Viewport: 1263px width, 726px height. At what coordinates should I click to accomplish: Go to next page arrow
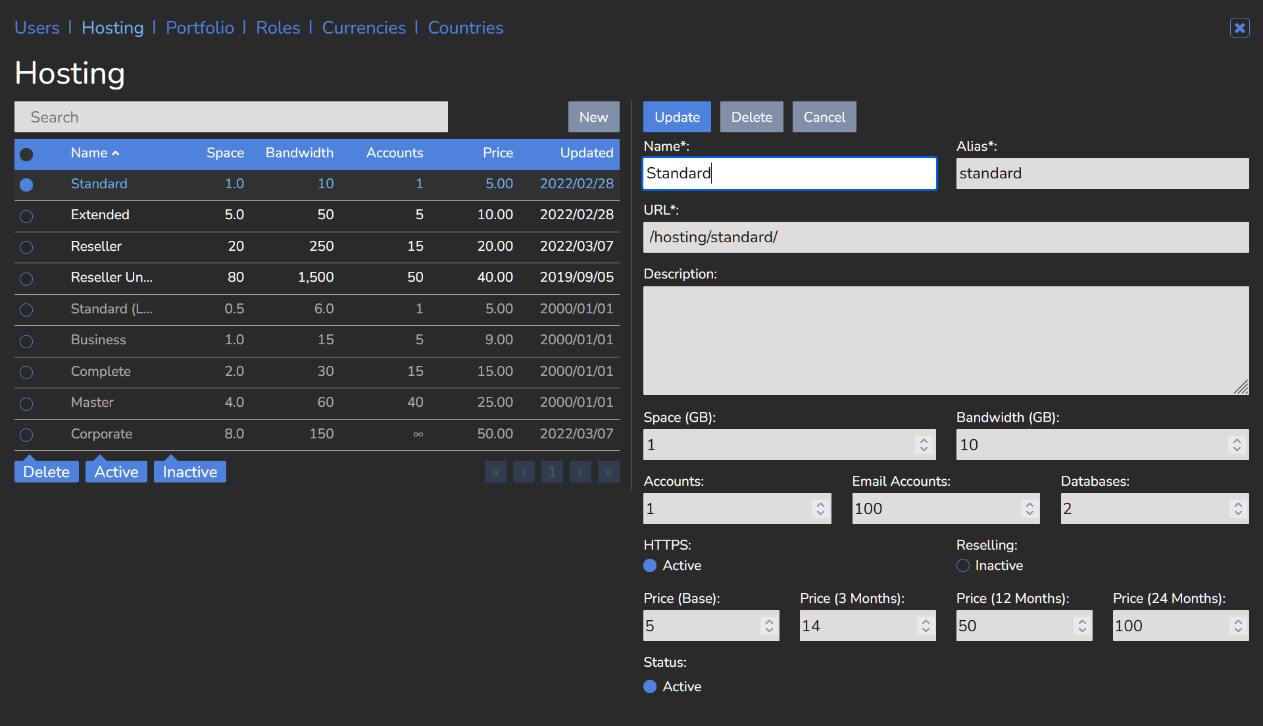pyautogui.click(x=580, y=472)
